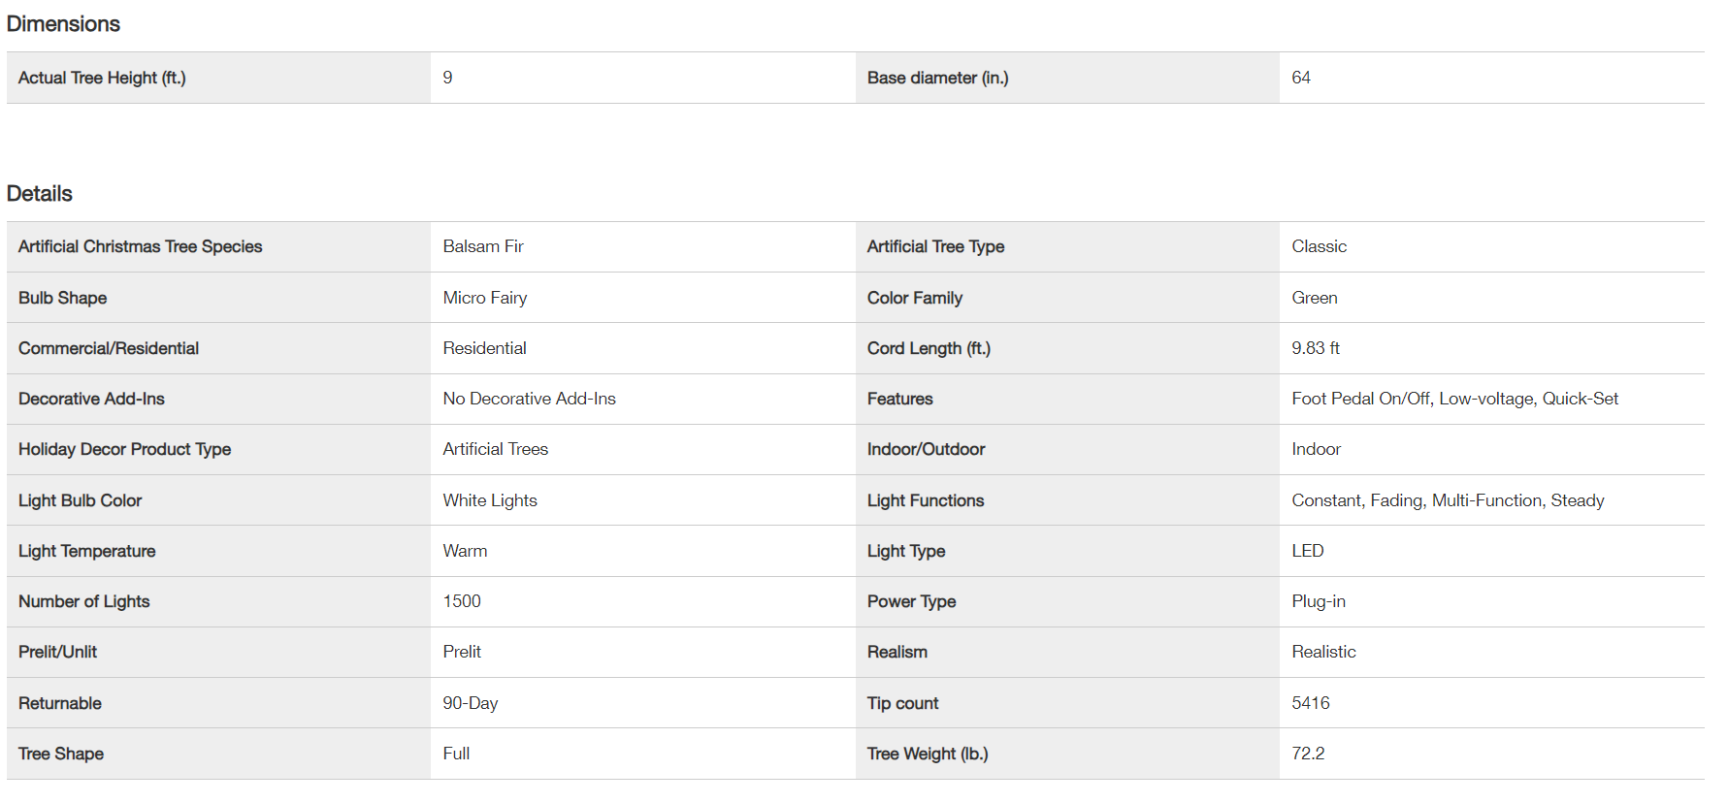Click the Tree Weight 72.2 value
This screenshot has width=1728, height=803.
1308,754
